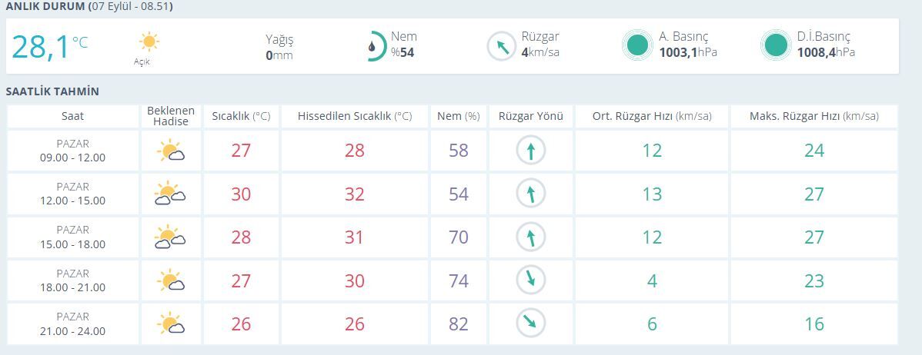Click the sunny 'Açık' current weather icon
The width and height of the screenshot is (922, 355).
point(149,41)
